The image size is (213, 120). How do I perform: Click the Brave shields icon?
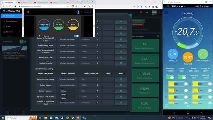[x=73, y=6]
